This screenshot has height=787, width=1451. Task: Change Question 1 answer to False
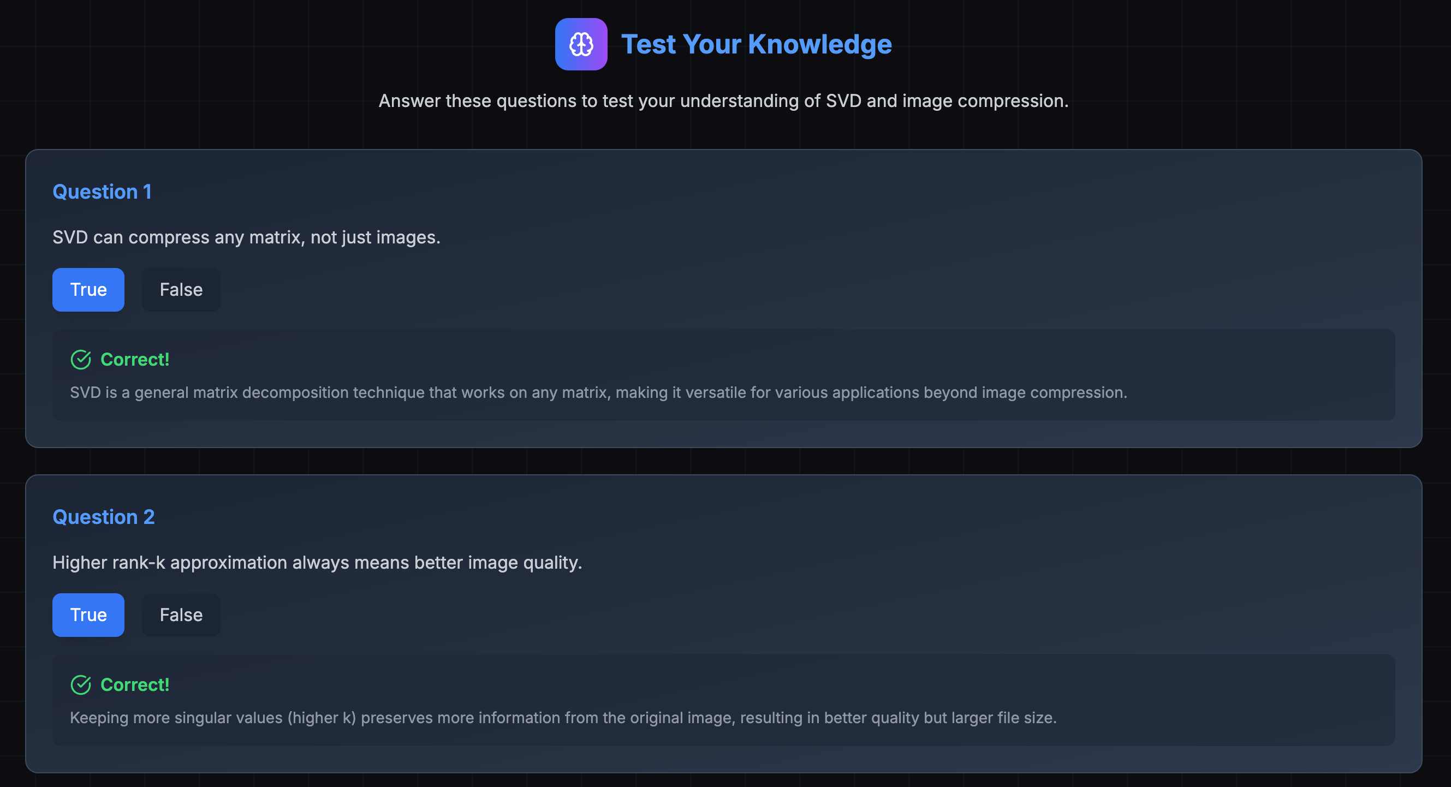point(181,289)
